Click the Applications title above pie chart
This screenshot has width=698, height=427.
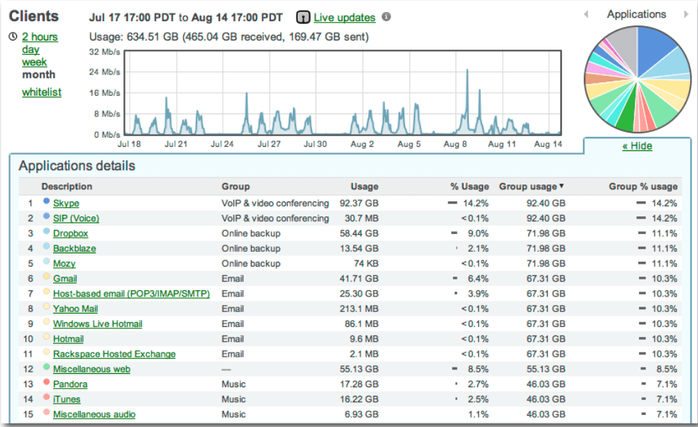(x=636, y=14)
